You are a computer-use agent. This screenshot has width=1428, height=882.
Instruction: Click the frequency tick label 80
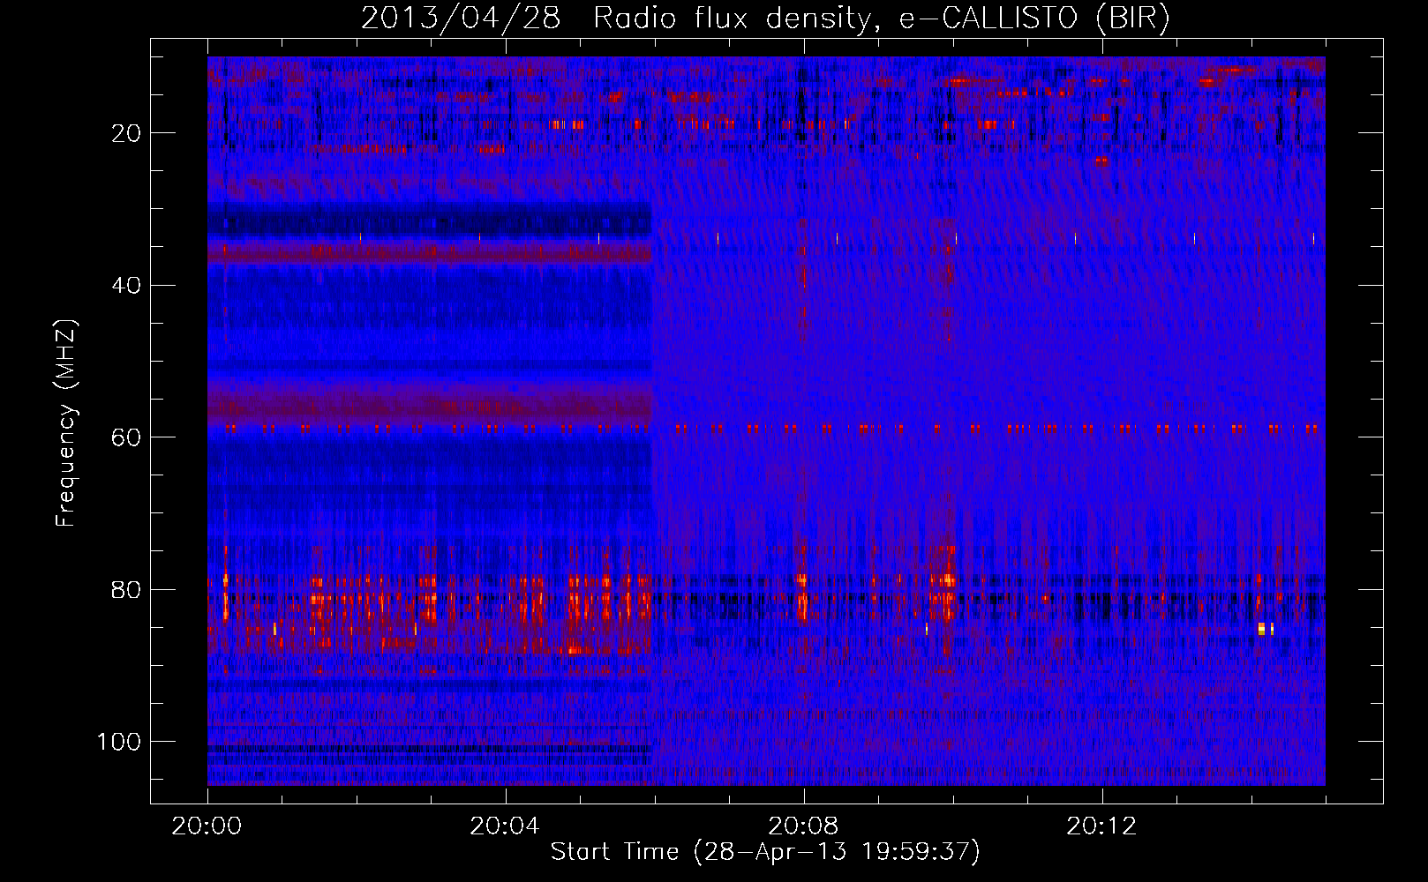pos(127,590)
